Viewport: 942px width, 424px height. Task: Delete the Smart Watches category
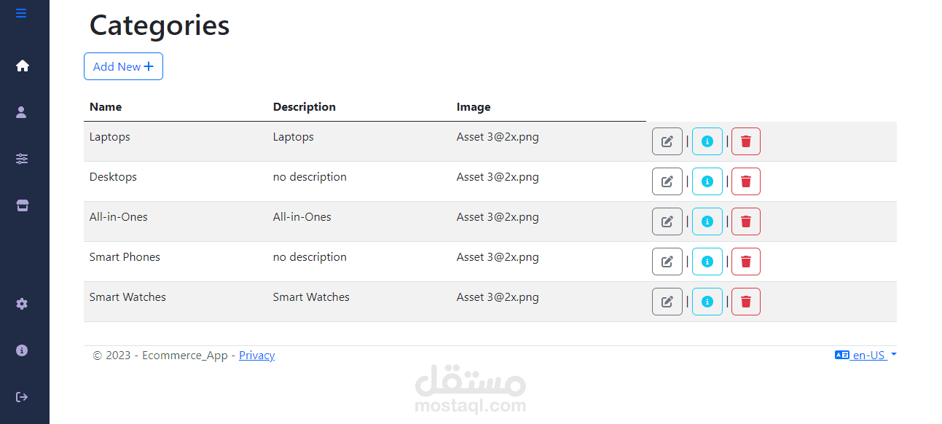pyautogui.click(x=745, y=302)
